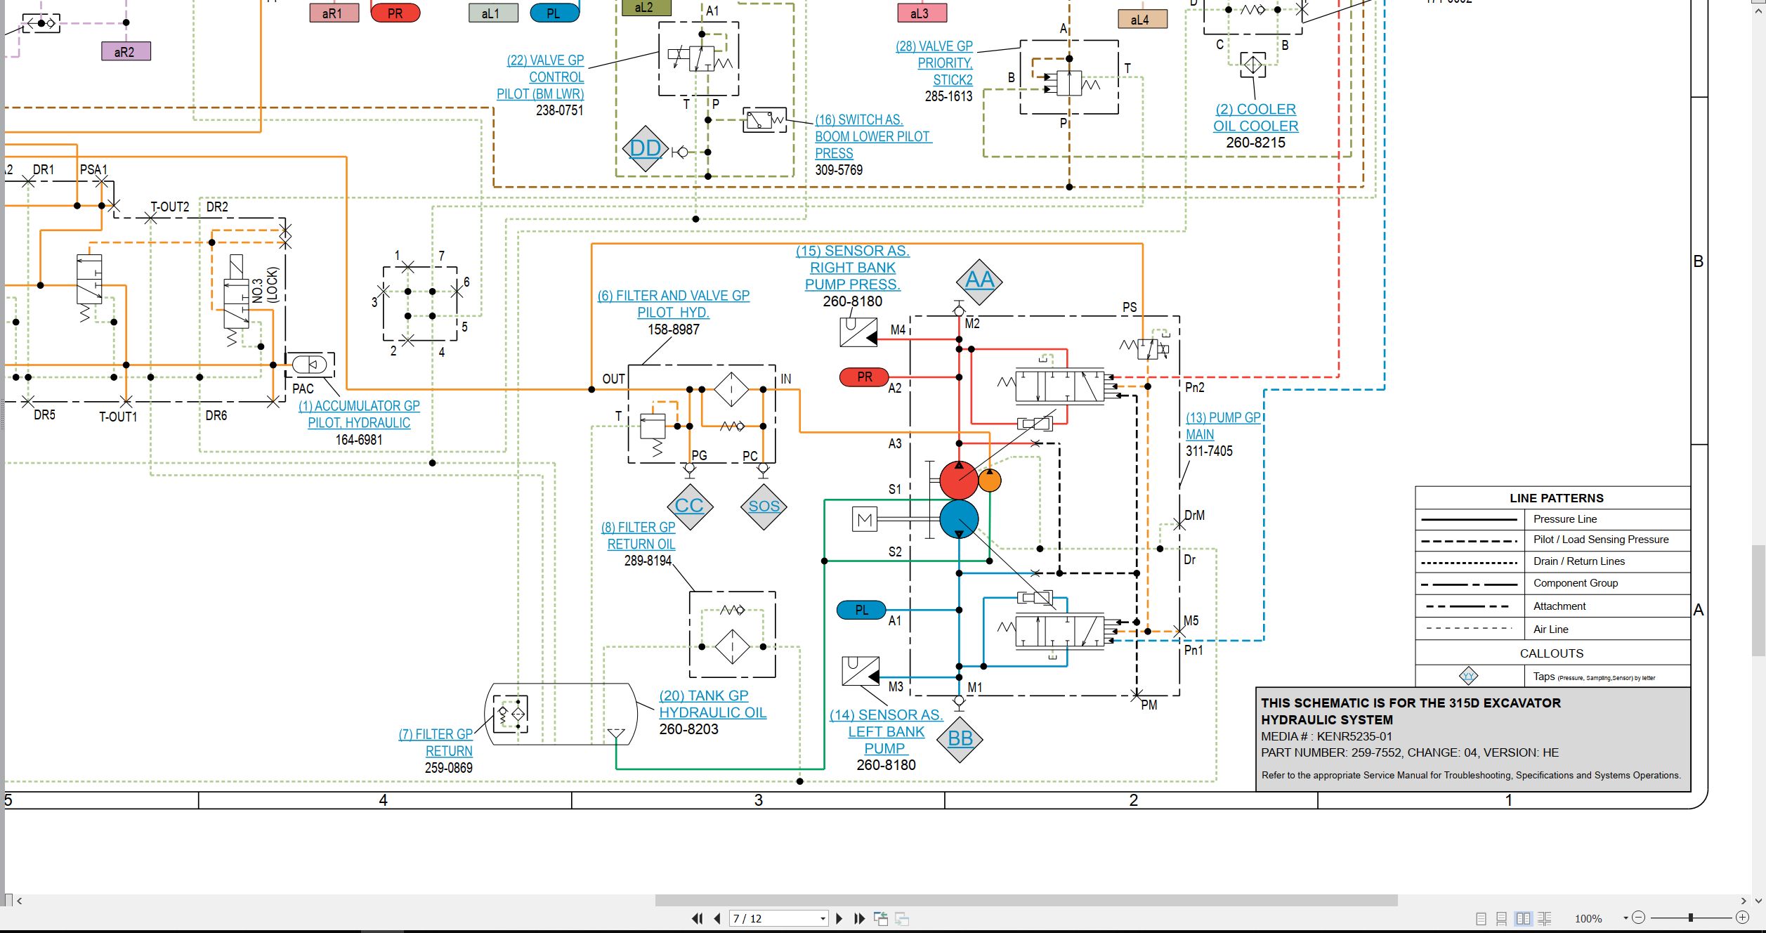The width and height of the screenshot is (1766, 933).
Task: Click the aL1 grey port label
Action: (x=494, y=13)
